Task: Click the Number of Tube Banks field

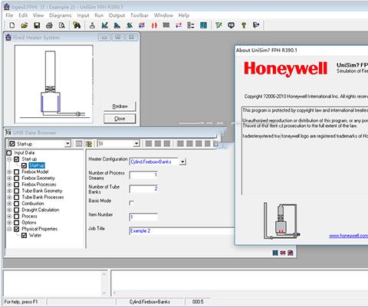Action: tap(143, 189)
